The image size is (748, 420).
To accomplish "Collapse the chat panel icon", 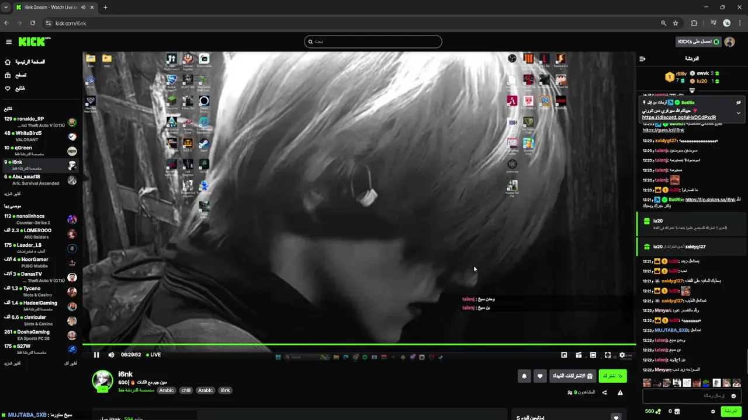I will coord(642,59).
